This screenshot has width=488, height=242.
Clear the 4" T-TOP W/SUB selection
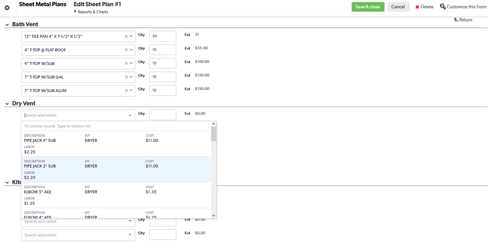(x=127, y=64)
